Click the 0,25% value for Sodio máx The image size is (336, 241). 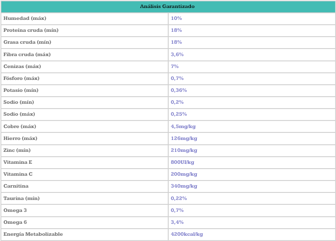pyautogui.click(x=179, y=114)
